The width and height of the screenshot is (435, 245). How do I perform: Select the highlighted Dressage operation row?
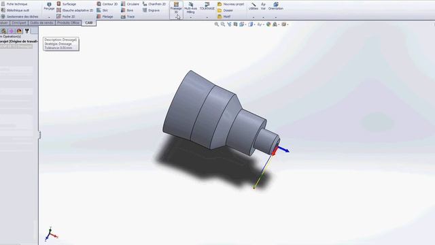coord(16,46)
